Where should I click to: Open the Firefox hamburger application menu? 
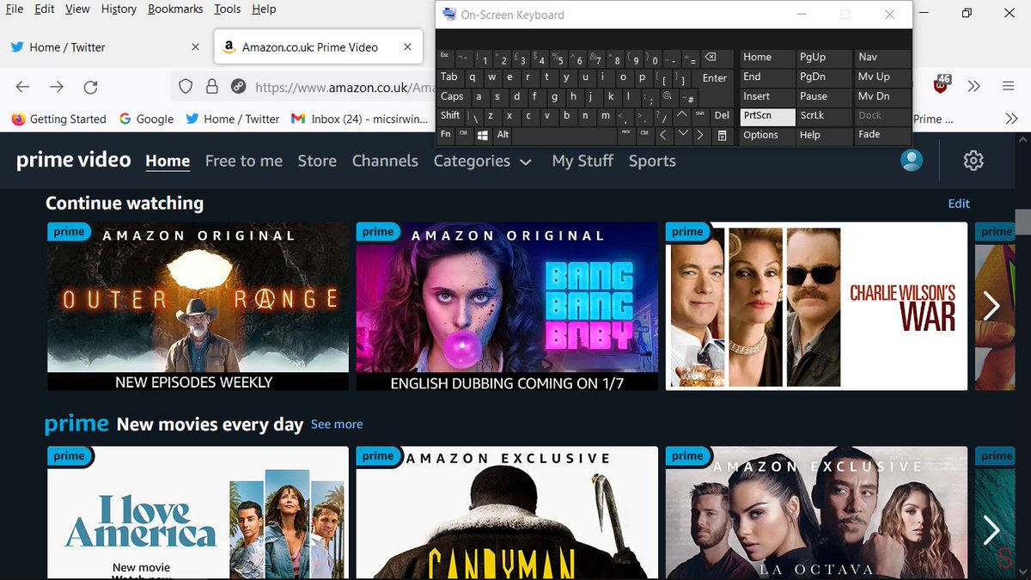pos(1008,87)
